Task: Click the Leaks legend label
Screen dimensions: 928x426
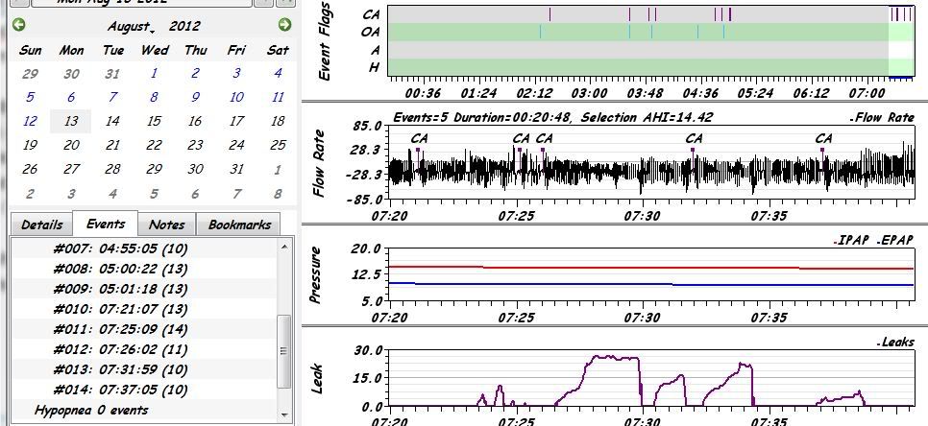Action: (x=894, y=343)
